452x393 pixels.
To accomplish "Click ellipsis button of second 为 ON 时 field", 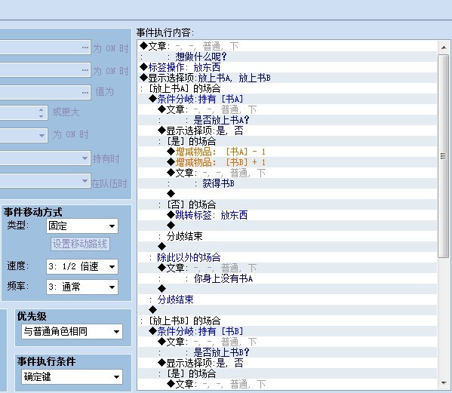I will point(85,70).
